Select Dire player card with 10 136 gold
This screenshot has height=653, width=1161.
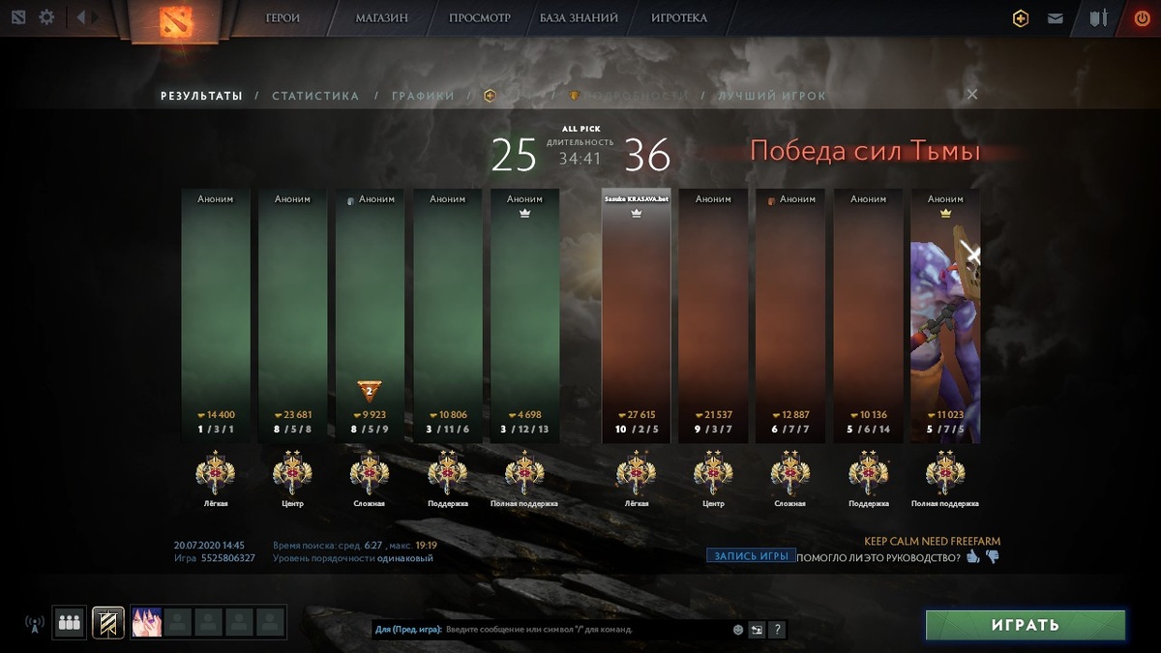tap(868, 315)
